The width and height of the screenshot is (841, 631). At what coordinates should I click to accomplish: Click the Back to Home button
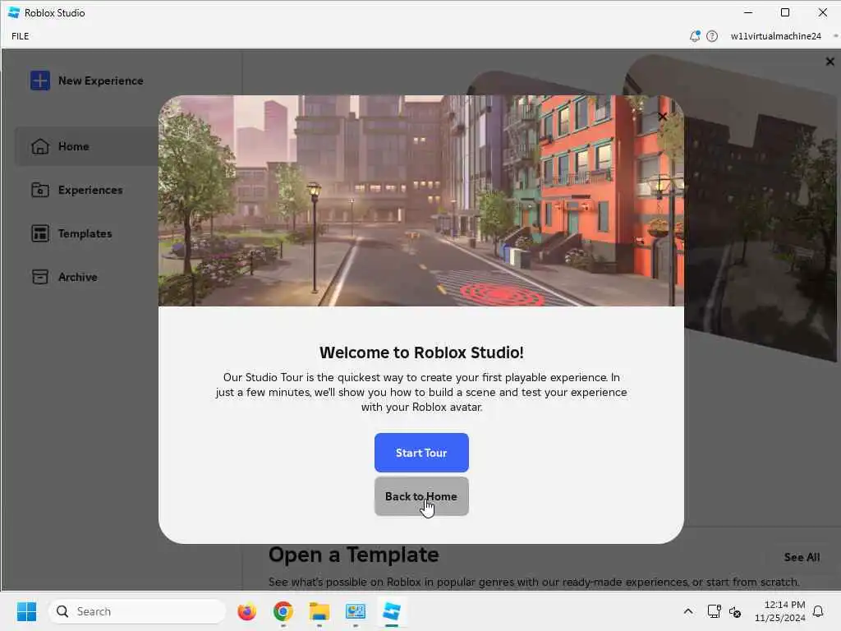[x=421, y=495]
